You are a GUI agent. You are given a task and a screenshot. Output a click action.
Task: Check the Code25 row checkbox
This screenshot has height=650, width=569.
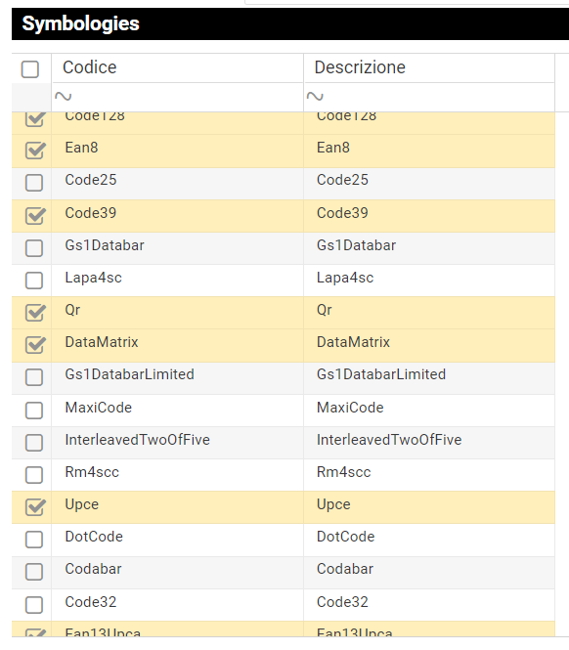[34, 183]
